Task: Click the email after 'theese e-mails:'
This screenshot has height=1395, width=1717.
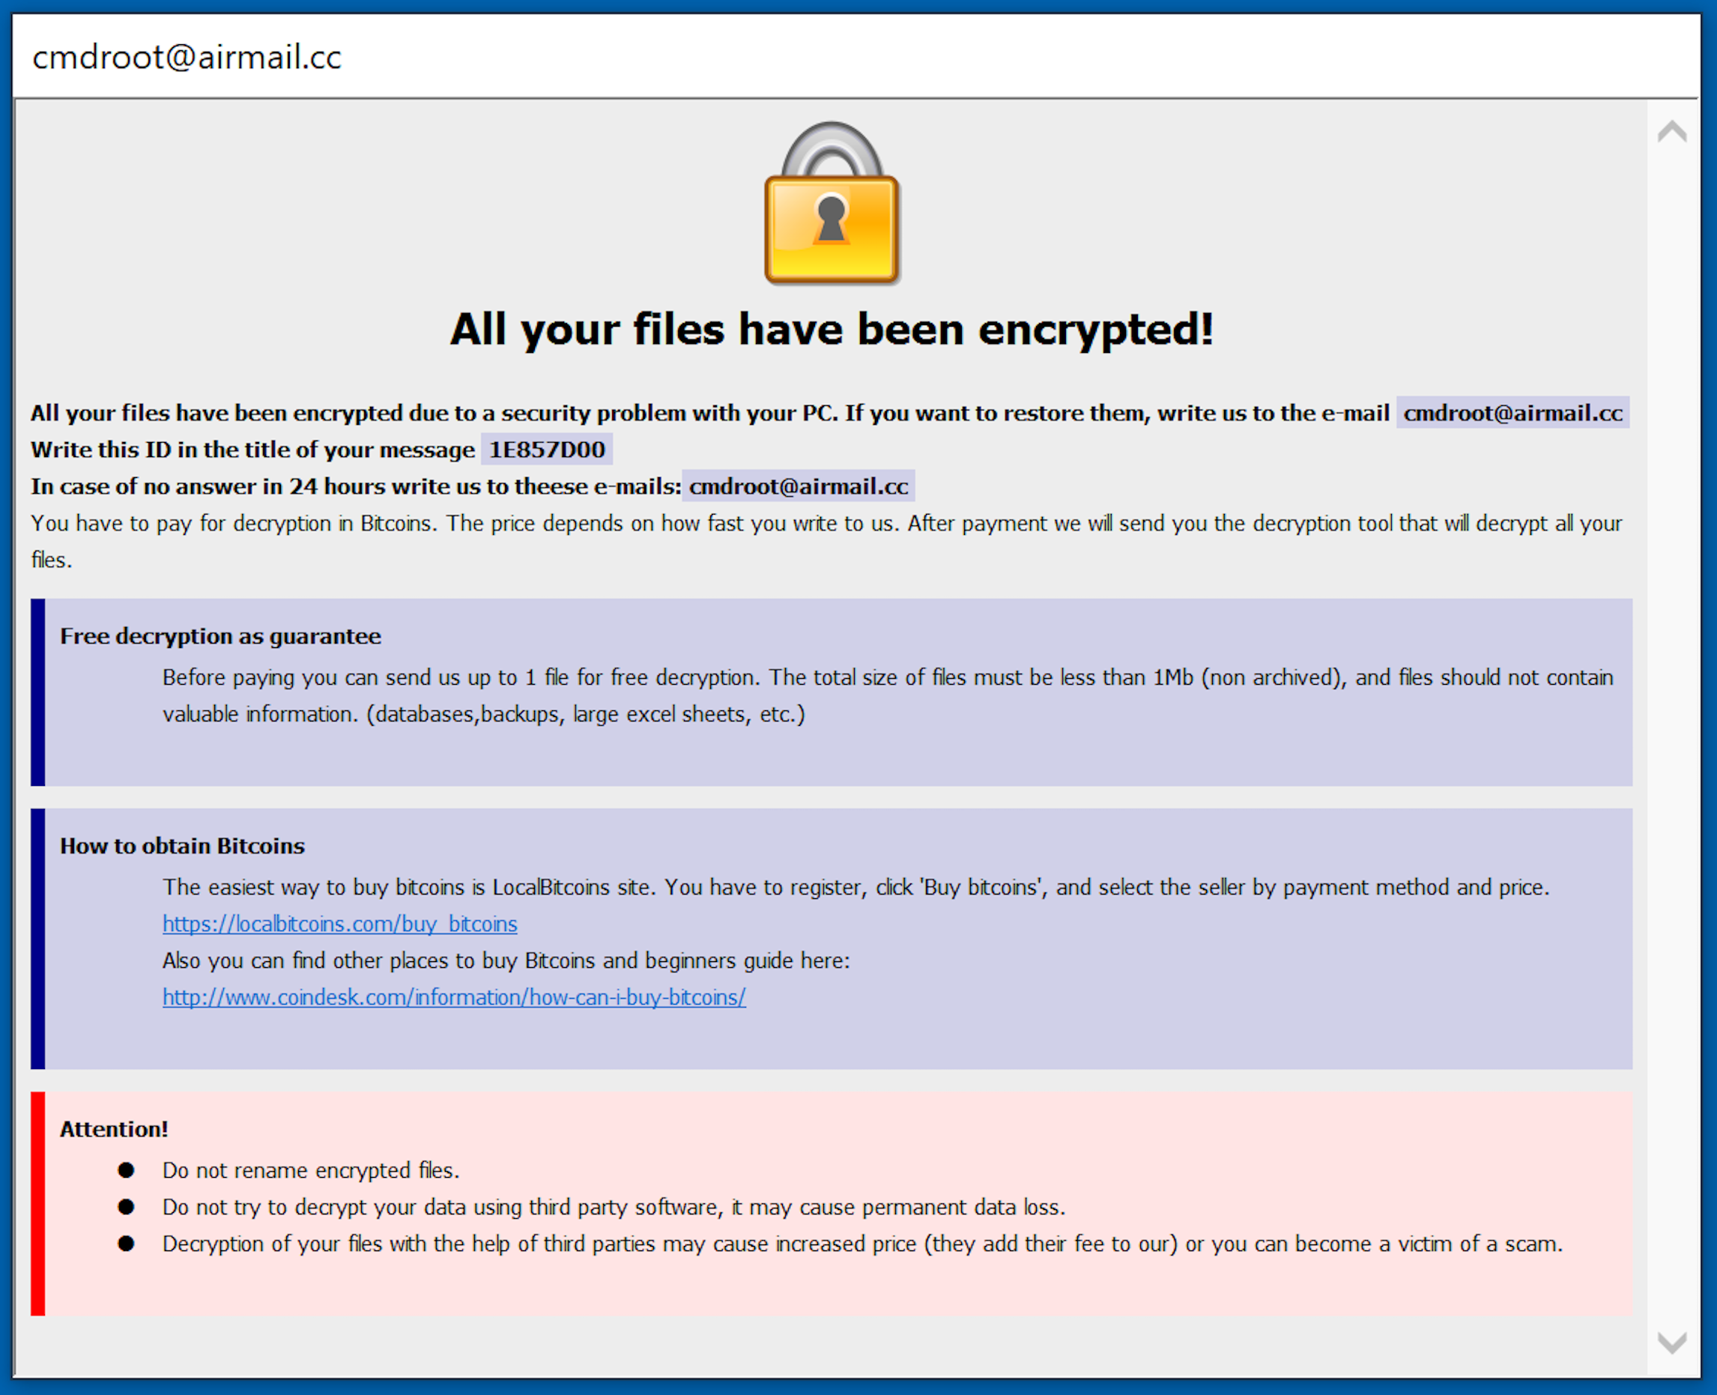Action: pyautogui.click(x=799, y=486)
